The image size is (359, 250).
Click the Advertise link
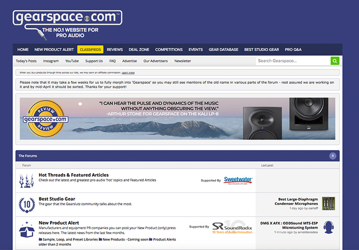(129, 61)
